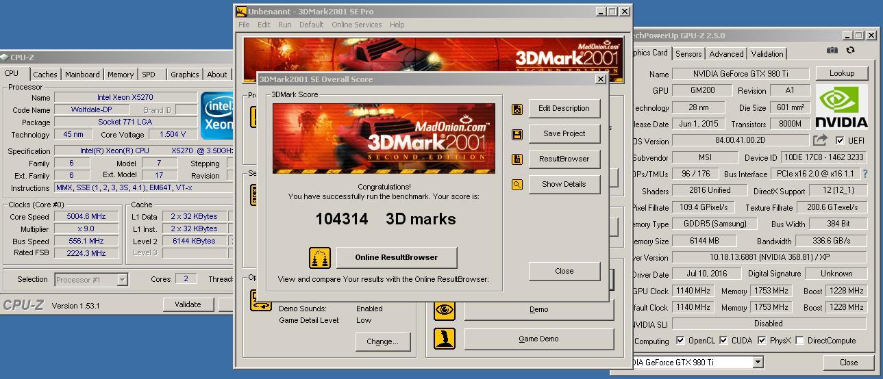This screenshot has width=883, height=379.
Task: Switch to the Validation tab in GPU-Z
Action: (767, 54)
